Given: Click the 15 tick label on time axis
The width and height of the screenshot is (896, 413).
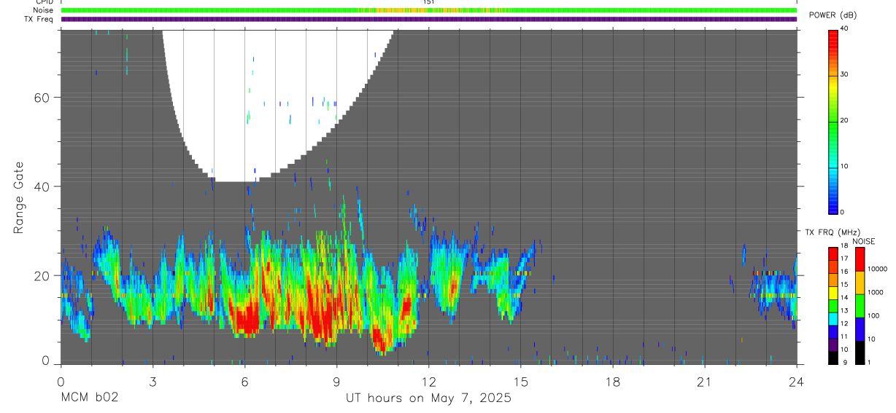Looking at the screenshot, I should (x=521, y=382).
